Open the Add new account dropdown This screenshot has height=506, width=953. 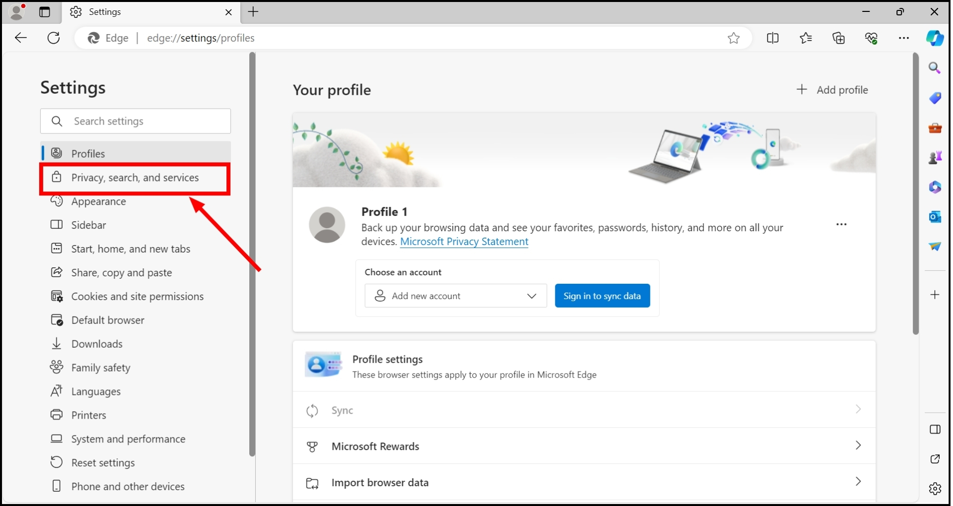[x=455, y=296]
